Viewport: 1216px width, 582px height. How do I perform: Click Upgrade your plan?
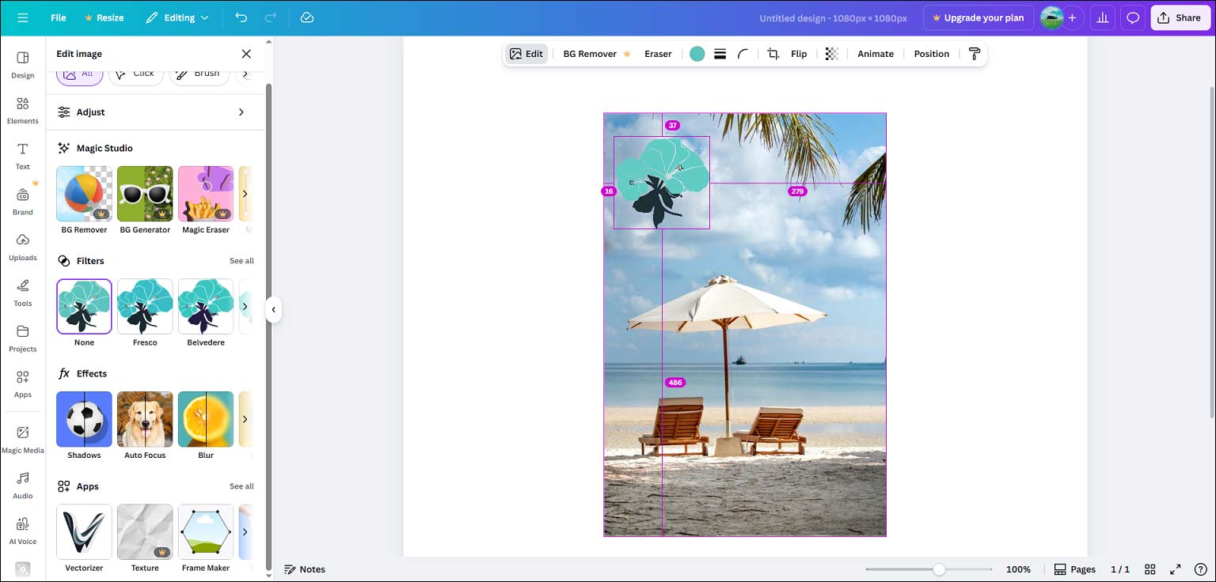978,17
